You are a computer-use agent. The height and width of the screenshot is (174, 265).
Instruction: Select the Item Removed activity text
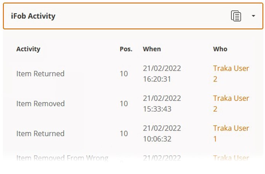pos(40,104)
